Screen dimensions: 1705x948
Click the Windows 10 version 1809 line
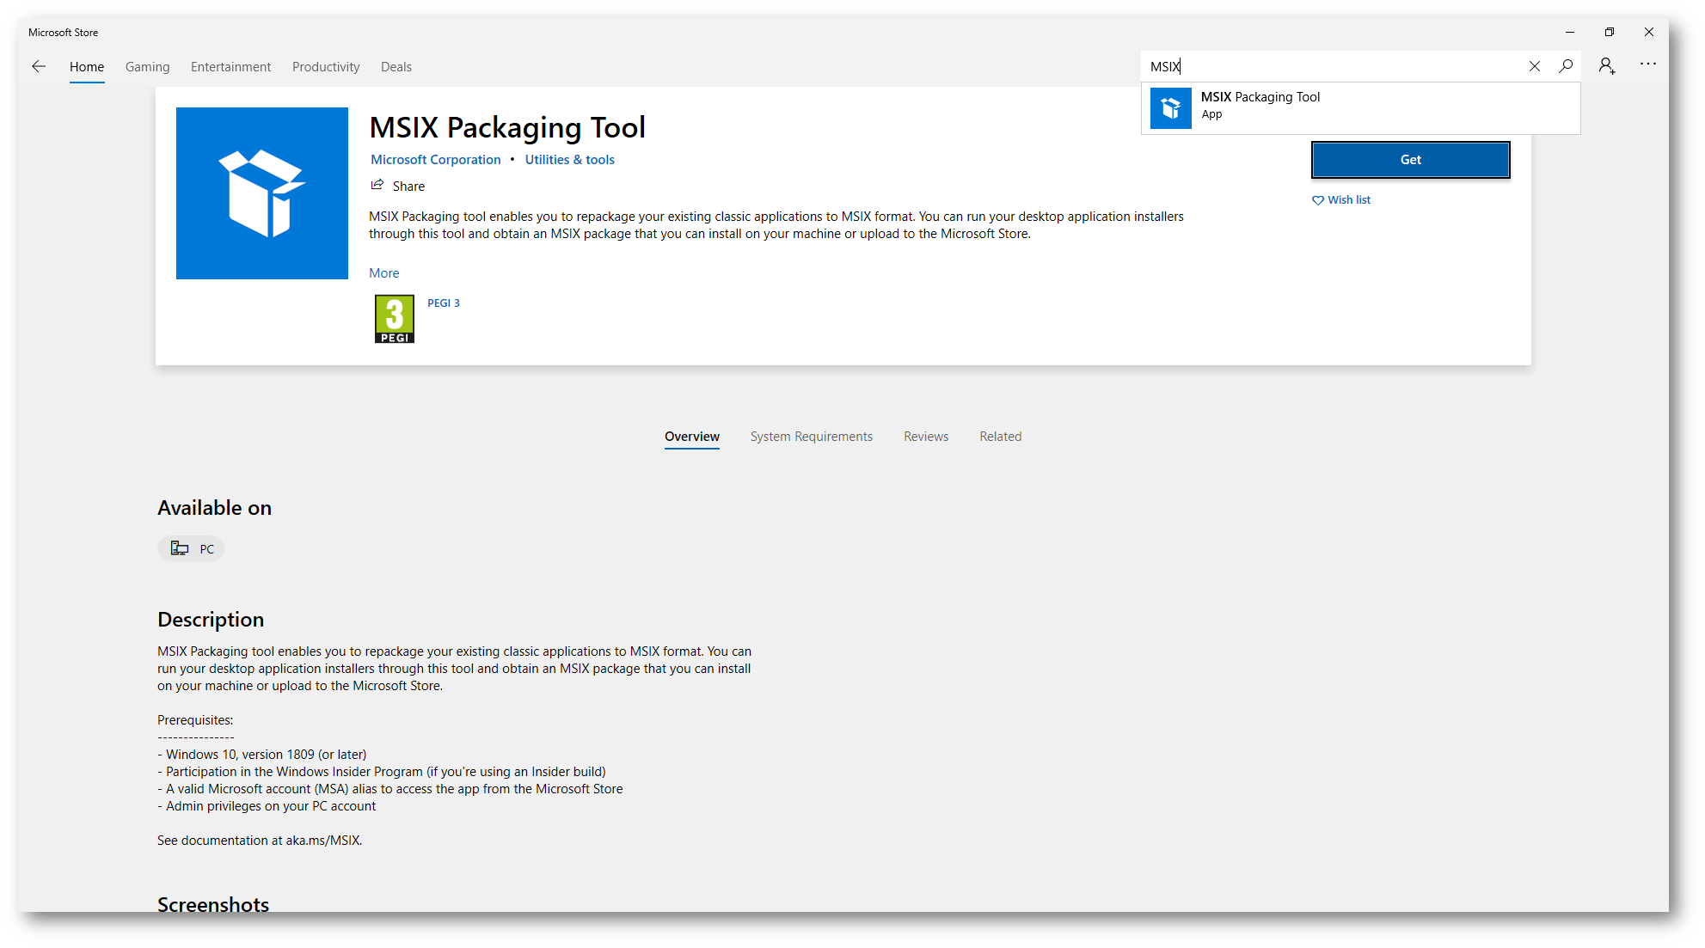[x=262, y=755]
